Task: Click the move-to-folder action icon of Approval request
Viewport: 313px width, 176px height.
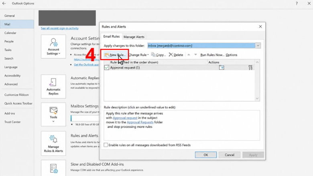Action: click(x=222, y=68)
